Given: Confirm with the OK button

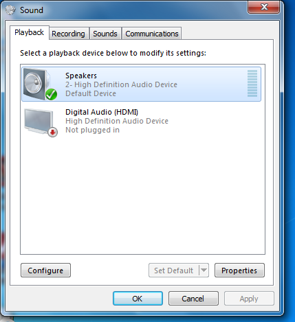Looking at the screenshot, I should click(x=138, y=299).
